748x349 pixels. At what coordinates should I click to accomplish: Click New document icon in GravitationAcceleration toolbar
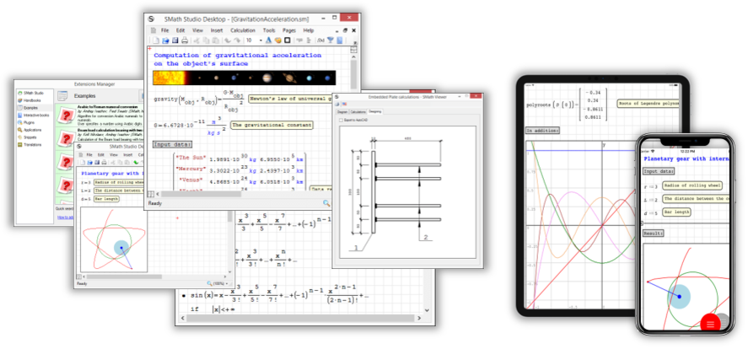(155, 40)
